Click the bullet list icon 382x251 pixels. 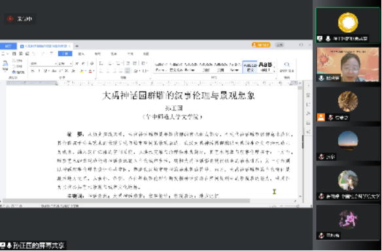point(101,63)
